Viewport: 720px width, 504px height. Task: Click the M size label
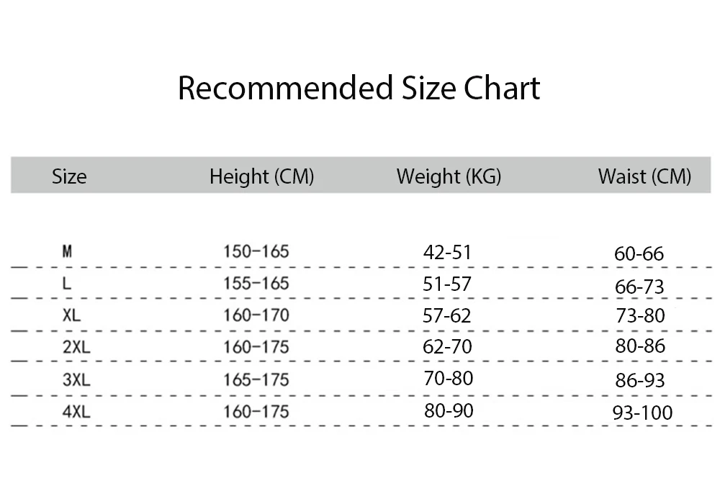pos(67,252)
